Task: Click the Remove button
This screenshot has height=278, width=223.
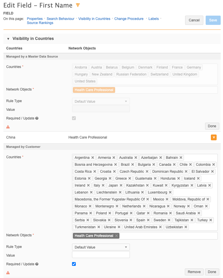Action: tap(194, 272)
